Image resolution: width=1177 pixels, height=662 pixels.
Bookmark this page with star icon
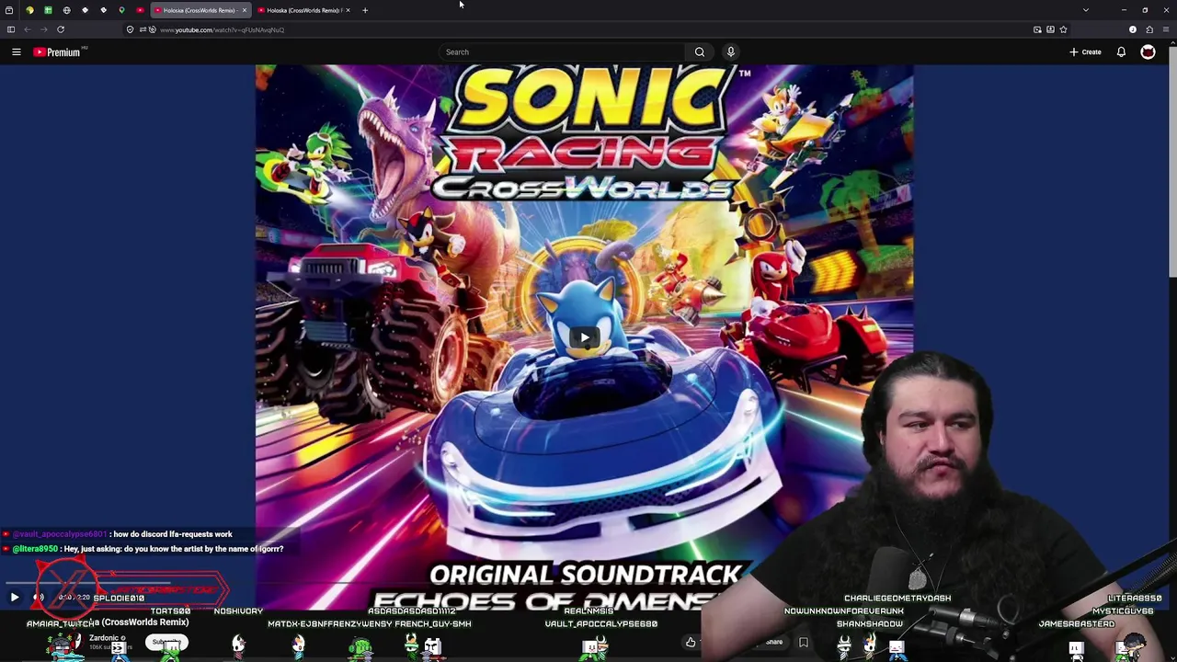[1063, 29]
